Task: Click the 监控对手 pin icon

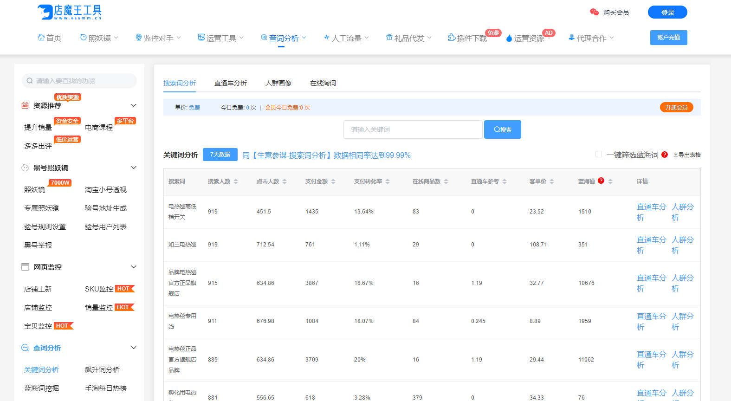Action: [139, 38]
